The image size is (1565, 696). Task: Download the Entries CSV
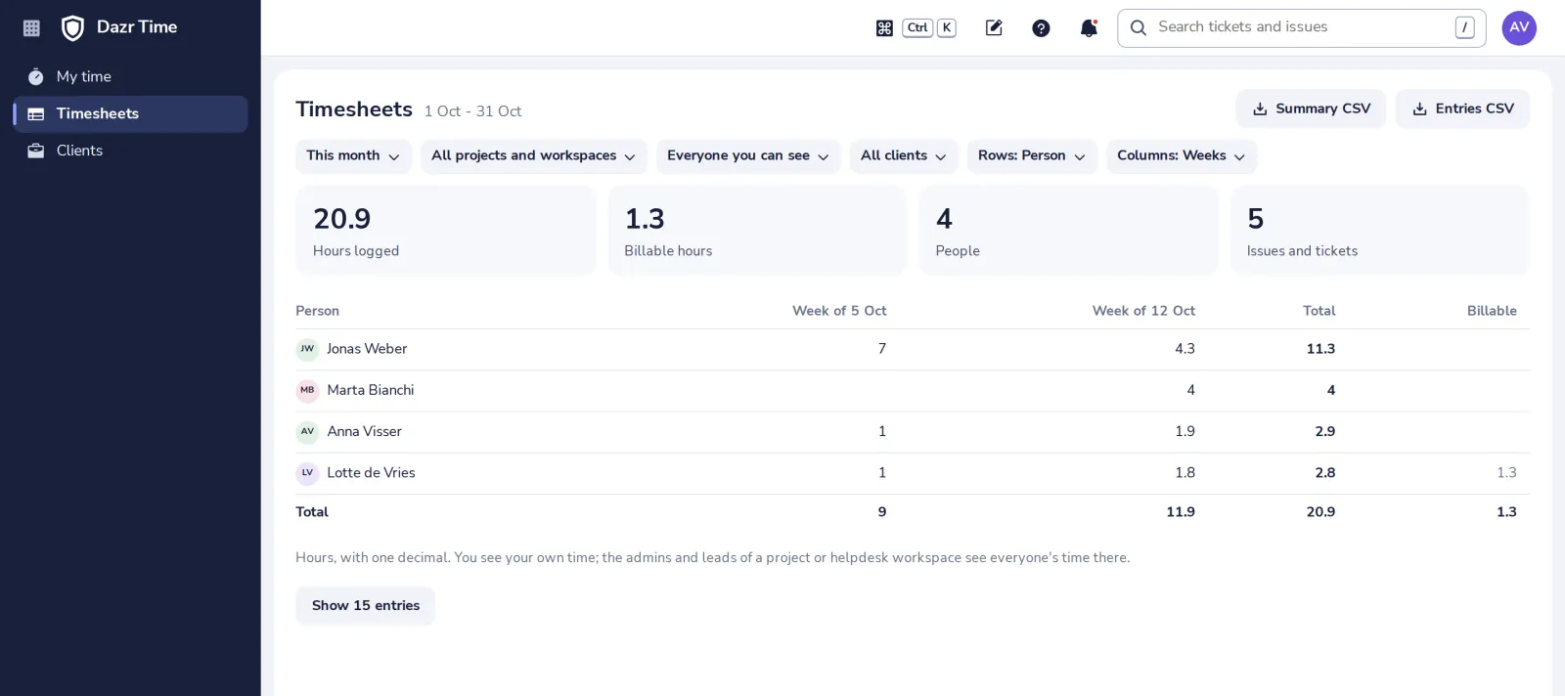1463,109
